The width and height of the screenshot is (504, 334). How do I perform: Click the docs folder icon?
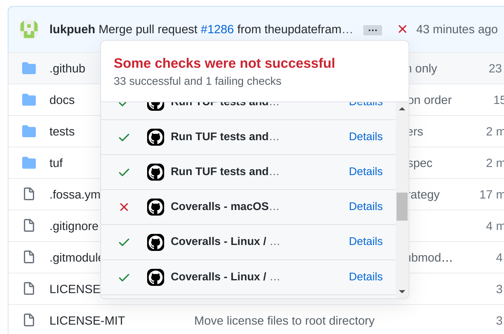point(29,99)
